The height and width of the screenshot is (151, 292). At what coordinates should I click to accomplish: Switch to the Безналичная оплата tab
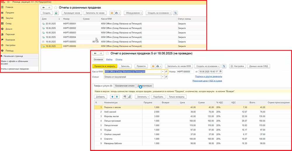pos(125,86)
